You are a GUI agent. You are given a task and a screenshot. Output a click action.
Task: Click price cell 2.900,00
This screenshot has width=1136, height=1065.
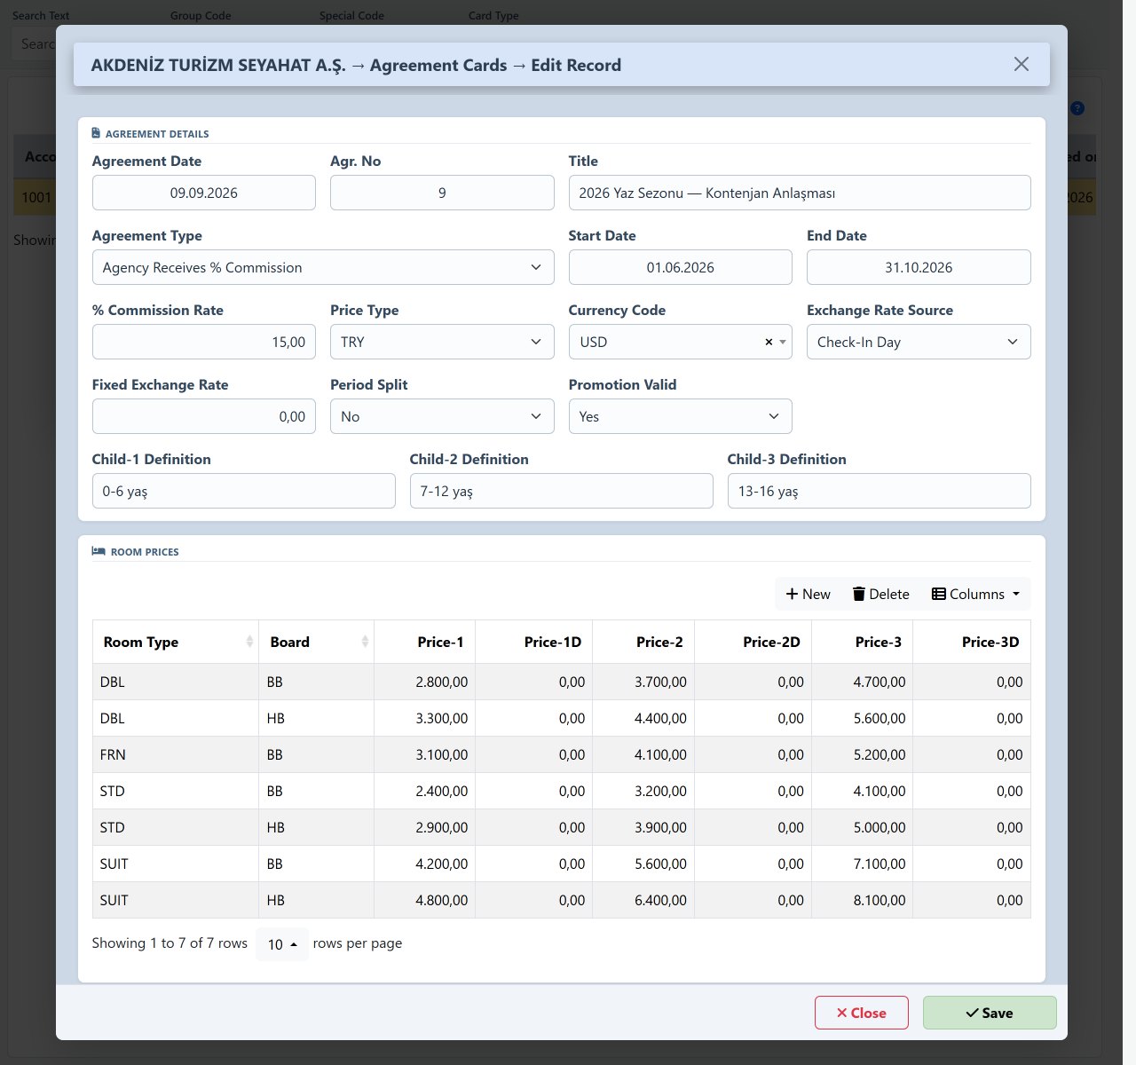pyautogui.click(x=425, y=827)
